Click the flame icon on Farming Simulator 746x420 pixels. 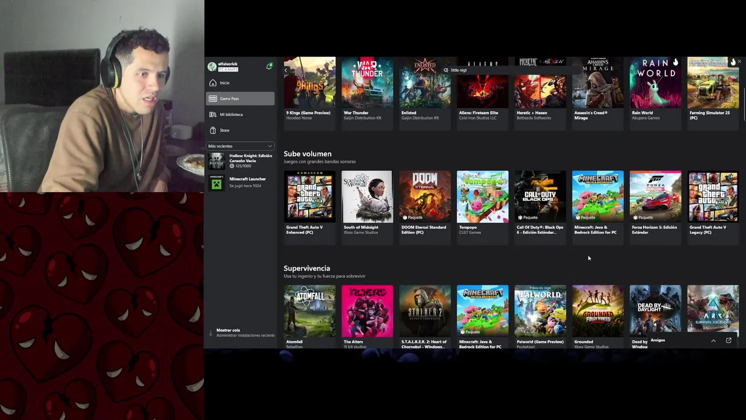point(733,62)
